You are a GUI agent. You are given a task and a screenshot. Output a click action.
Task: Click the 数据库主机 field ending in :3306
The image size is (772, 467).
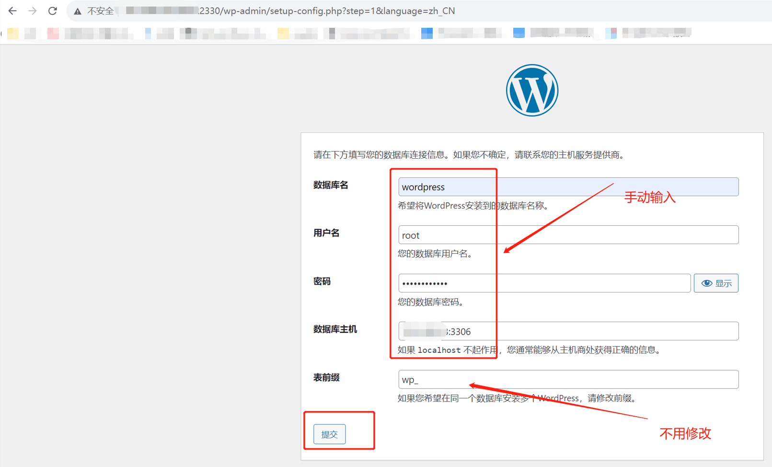(568, 331)
